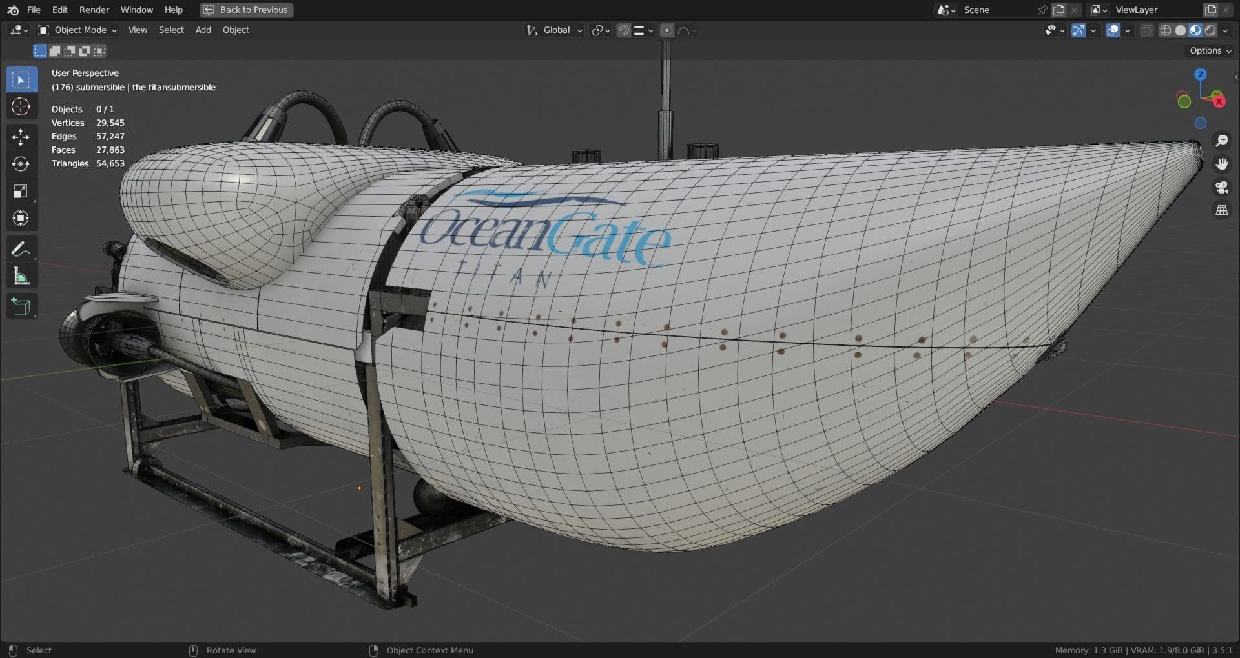This screenshot has width=1240, height=658.
Task: Click the red X axis on navigation gizmo
Action: 1219,101
